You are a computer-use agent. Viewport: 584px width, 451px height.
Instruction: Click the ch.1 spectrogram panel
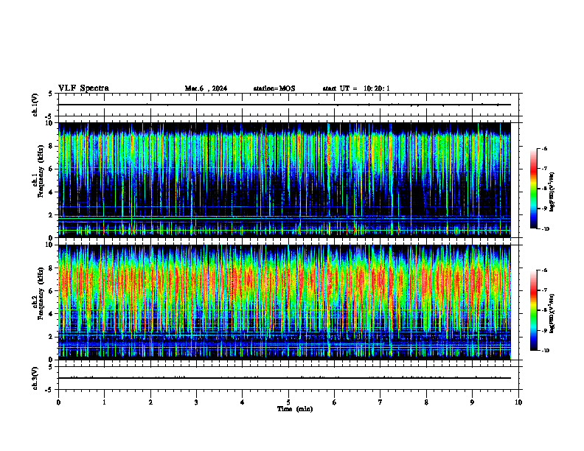tap(285, 180)
